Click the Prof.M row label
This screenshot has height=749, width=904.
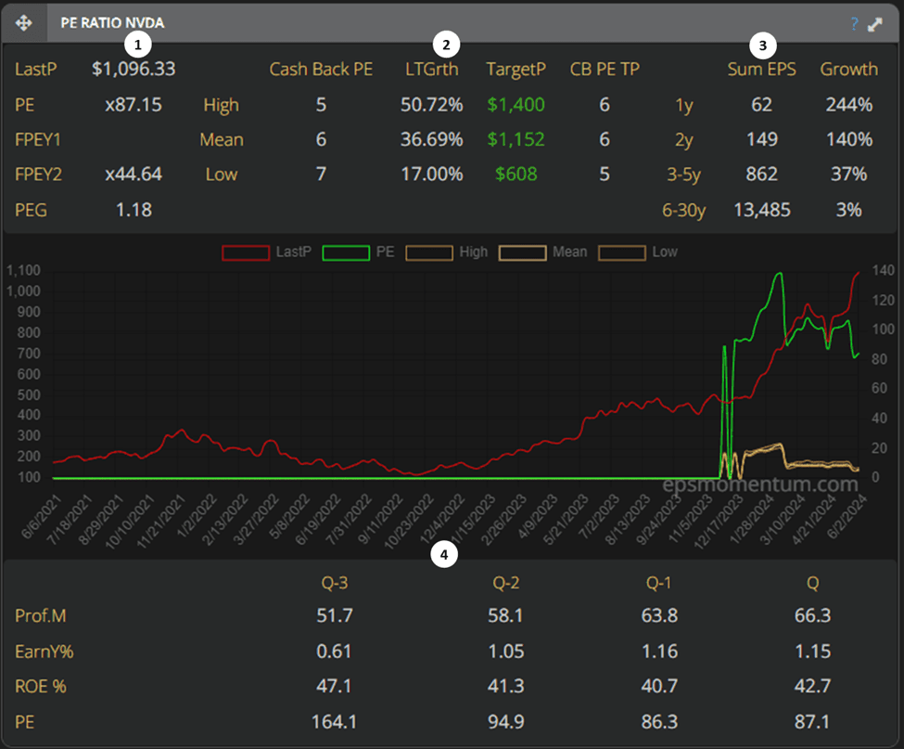click(41, 615)
